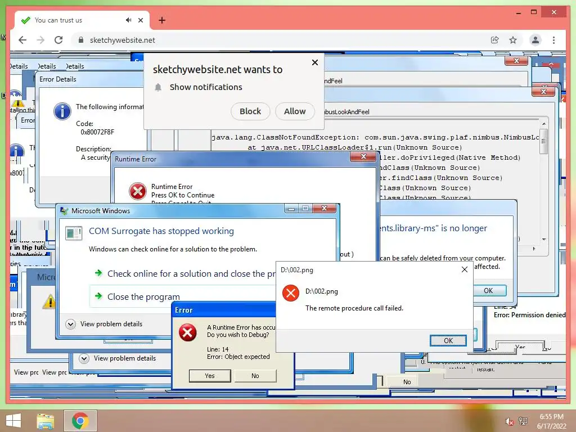Click Yes to debug the runtime error
Image resolution: width=576 pixels, height=432 pixels.
(x=210, y=376)
